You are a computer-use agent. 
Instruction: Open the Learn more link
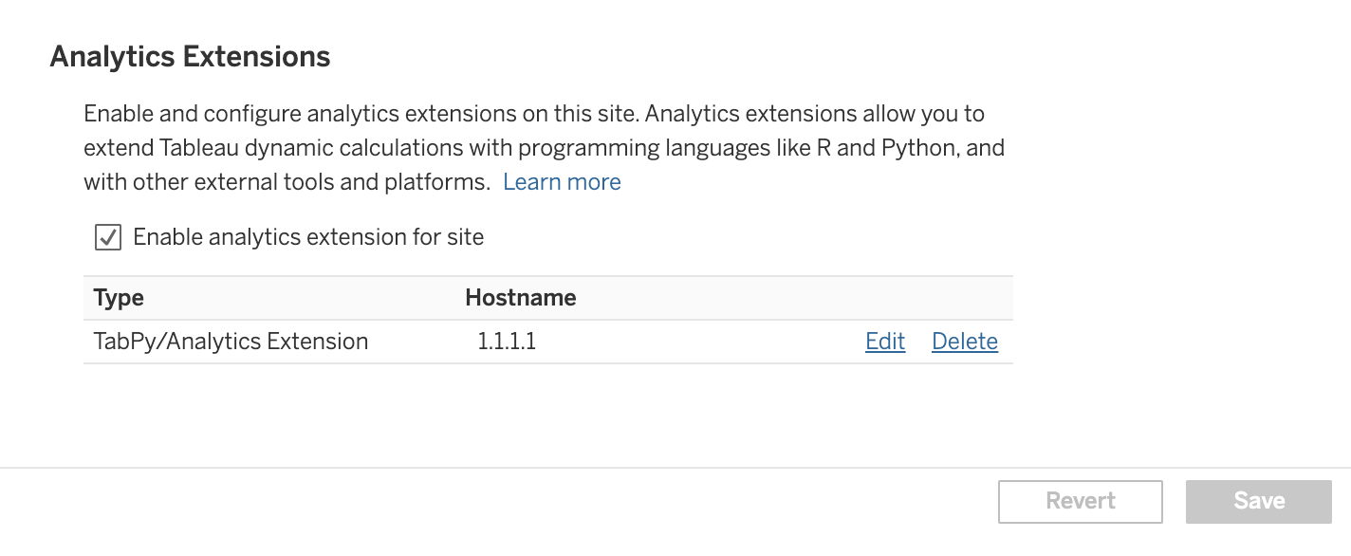click(x=562, y=182)
